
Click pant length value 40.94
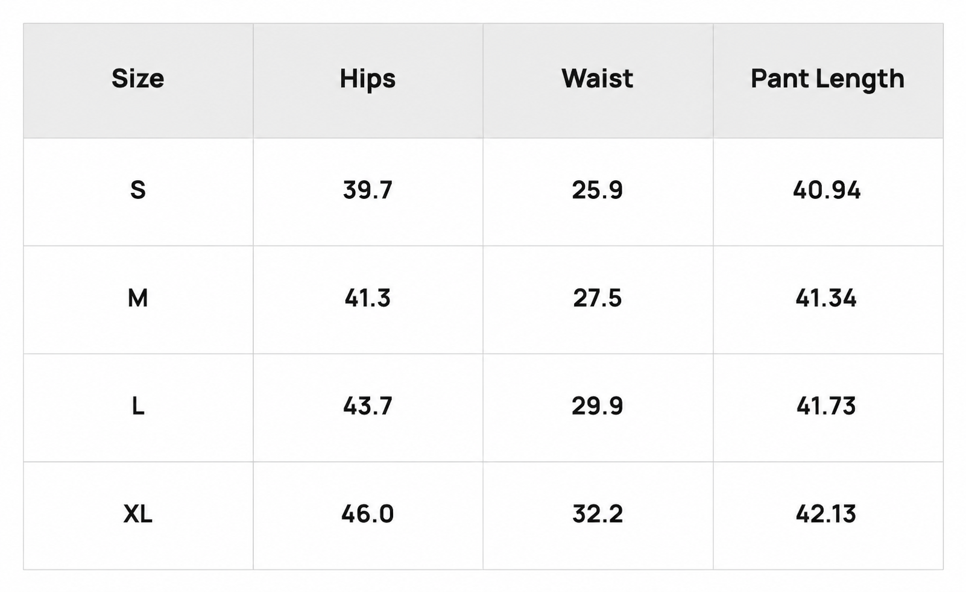pyautogui.click(x=827, y=191)
